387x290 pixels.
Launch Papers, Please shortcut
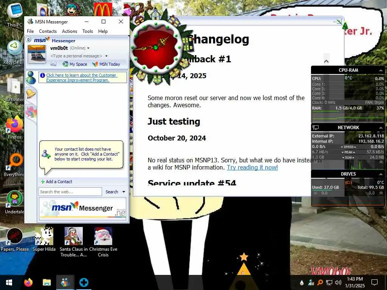tap(15, 239)
